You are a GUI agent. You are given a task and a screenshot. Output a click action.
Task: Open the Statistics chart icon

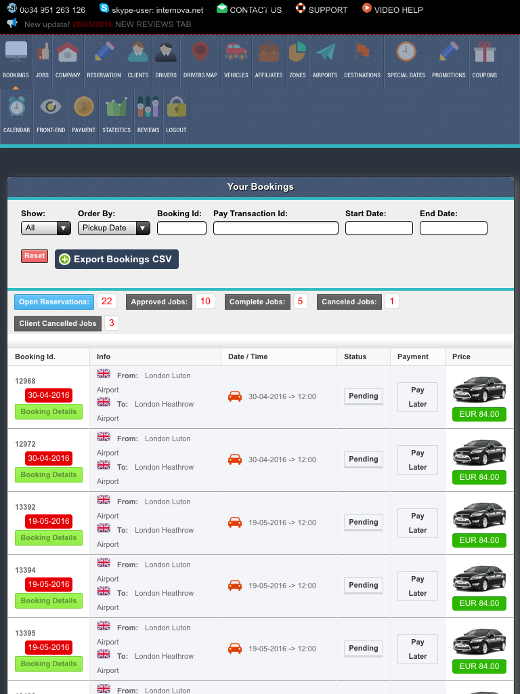click(116, 106)
